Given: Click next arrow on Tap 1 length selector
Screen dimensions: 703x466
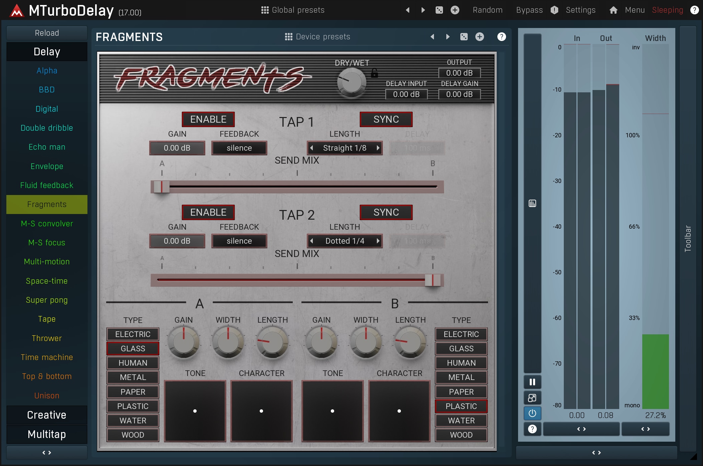Looking at the screenshot, I should [x=378, y=148].
